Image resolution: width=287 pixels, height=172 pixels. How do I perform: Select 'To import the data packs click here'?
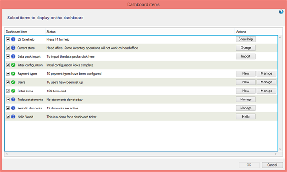click(x=71, y=56)
